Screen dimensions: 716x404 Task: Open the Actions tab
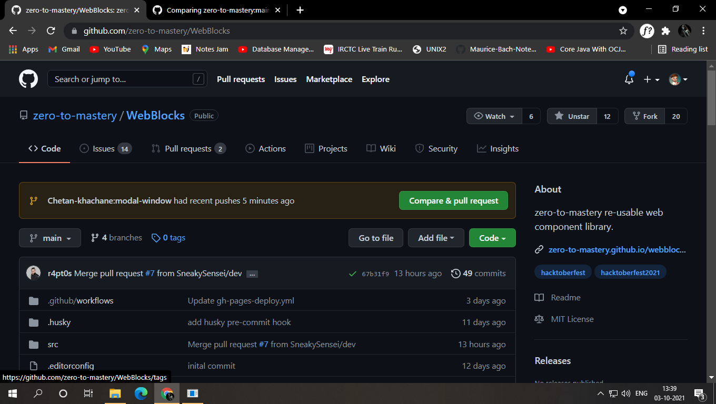(x=266, y=149)
